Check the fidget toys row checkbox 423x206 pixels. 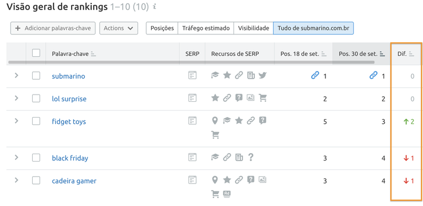pyautogui.click(x=36, y=121)
